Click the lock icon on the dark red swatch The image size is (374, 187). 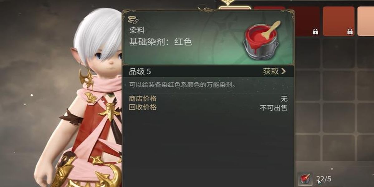[x=315, y=31]
